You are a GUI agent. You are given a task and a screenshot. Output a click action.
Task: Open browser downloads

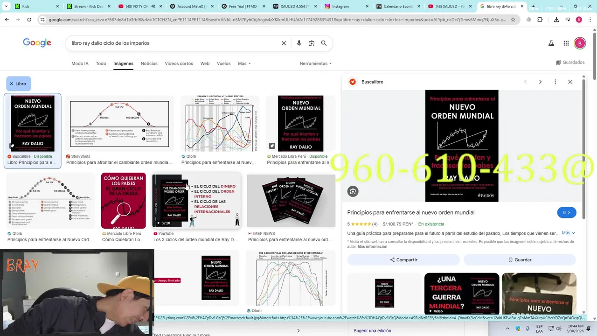coord(556,20)
